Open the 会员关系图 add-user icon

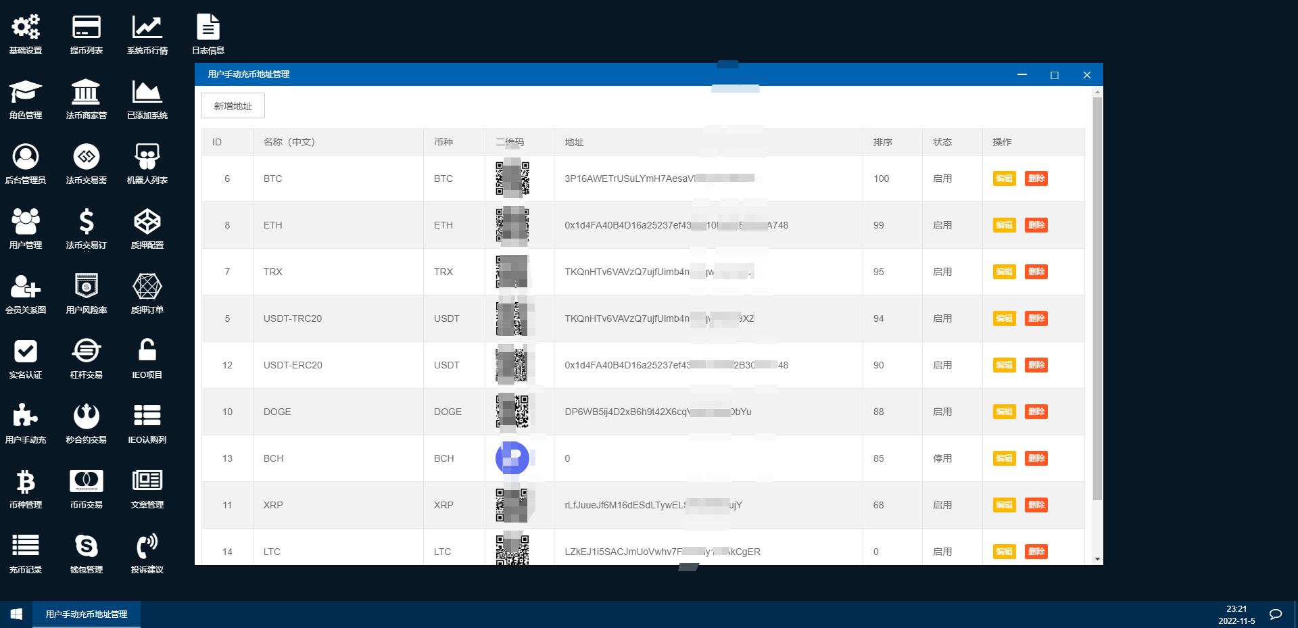(26, 287)
